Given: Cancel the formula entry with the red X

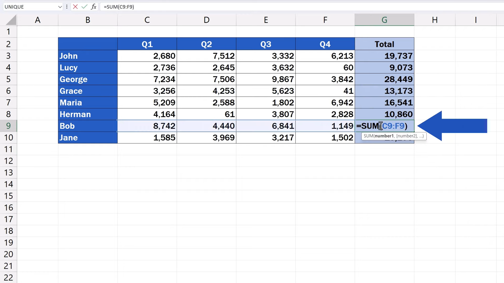Looking at the screenshot, I should click(75, 7).
